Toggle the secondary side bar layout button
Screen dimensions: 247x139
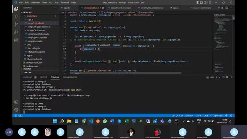click(205, 3)
